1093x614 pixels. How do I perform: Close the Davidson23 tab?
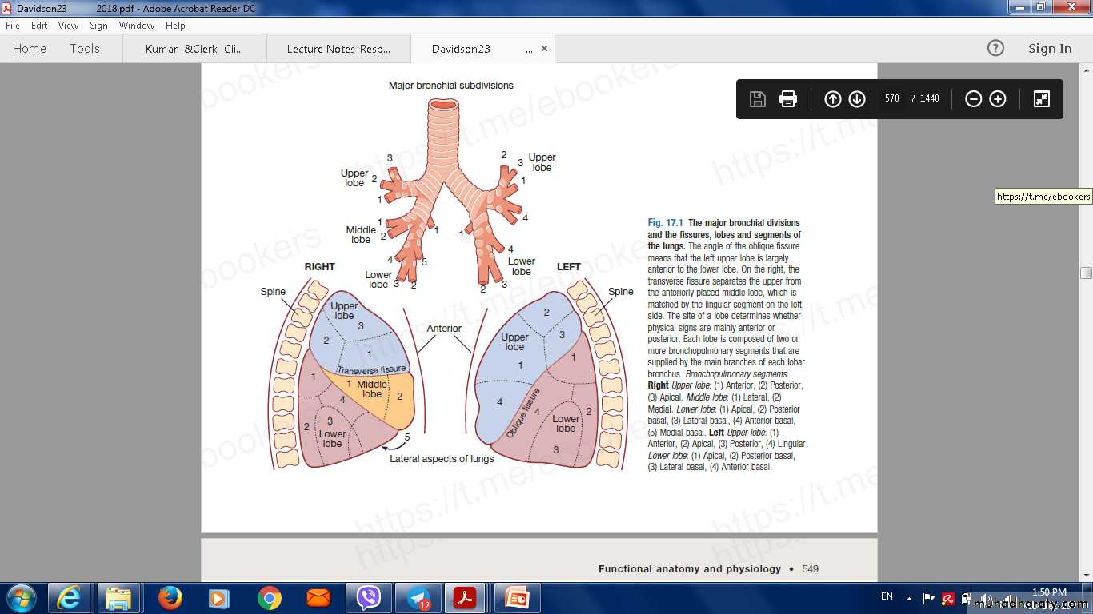click(x=544, y=49)
